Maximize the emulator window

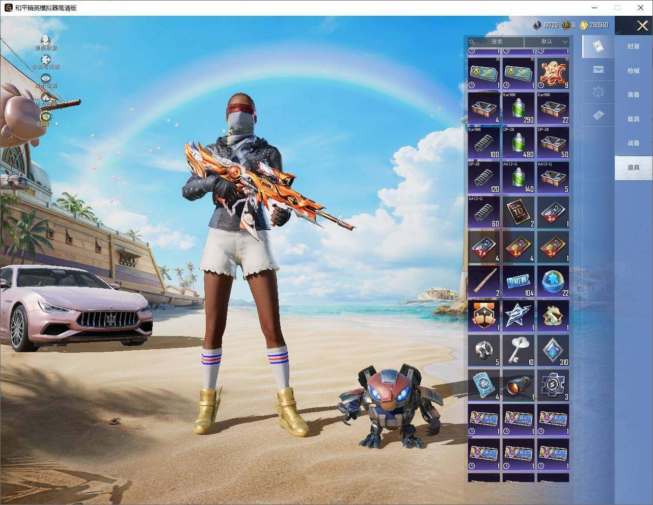pos(617,8)
